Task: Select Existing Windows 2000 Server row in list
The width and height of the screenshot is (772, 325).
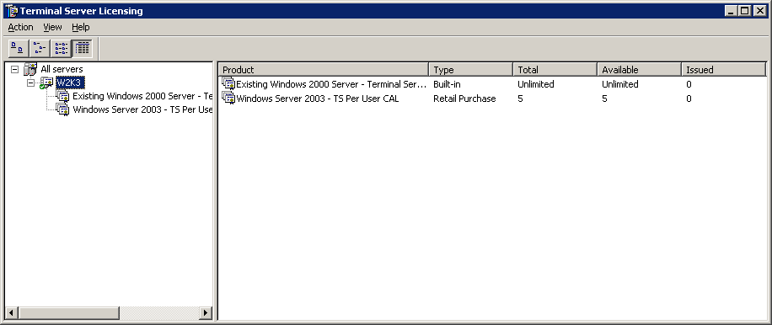Action: coord(492,84)
